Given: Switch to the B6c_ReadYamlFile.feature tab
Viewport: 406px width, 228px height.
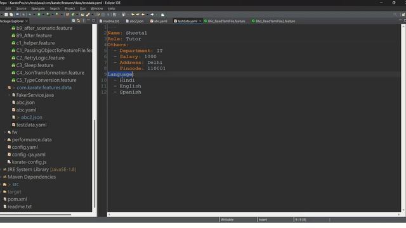Looking at the screenshot, I should (x=225, y=21).
